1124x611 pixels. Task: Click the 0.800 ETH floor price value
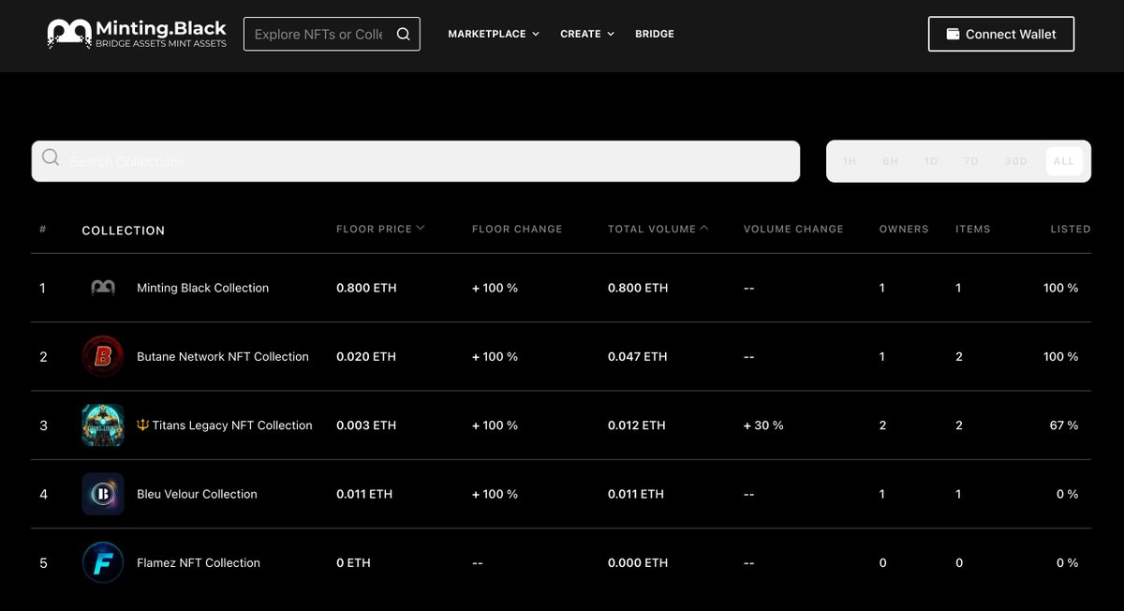click(366, 288)
